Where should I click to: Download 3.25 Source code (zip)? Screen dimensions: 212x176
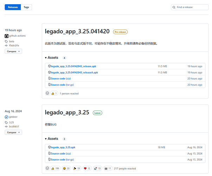(x=61, y=154)
